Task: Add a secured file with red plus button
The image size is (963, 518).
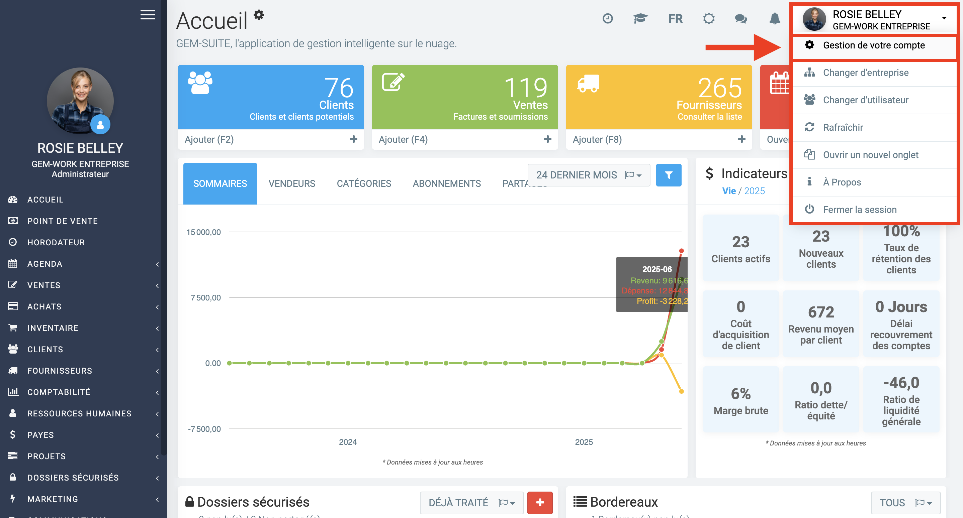Action: point(539,502)
